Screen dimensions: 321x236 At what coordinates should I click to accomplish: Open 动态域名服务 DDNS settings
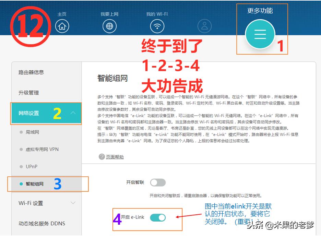[x=41, y=223]
